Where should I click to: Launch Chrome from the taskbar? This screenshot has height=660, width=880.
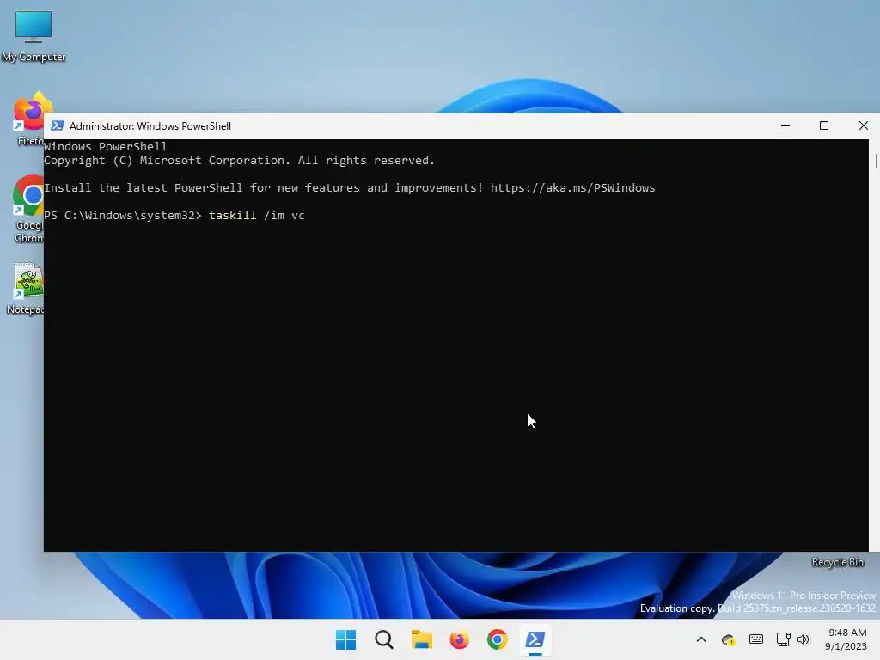pos(497,639)
